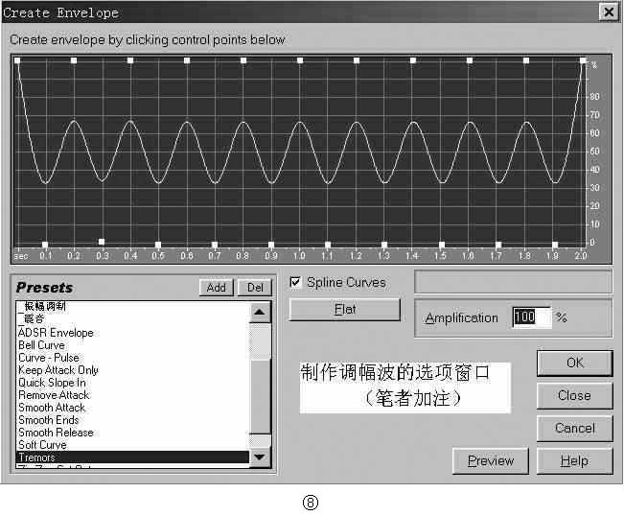Screen dimensions: 624x516
Task: Click the Amplification percentage input field
Action: [x=532, y=317]
